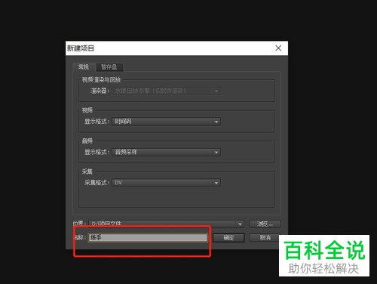Expand the 位置 path dropdown
377x284 pixels.
(x=166, y=224)
